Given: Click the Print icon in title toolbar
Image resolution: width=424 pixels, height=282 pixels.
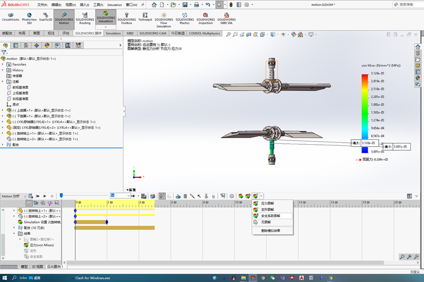Looking at the screenshot, I should [197, 5].
